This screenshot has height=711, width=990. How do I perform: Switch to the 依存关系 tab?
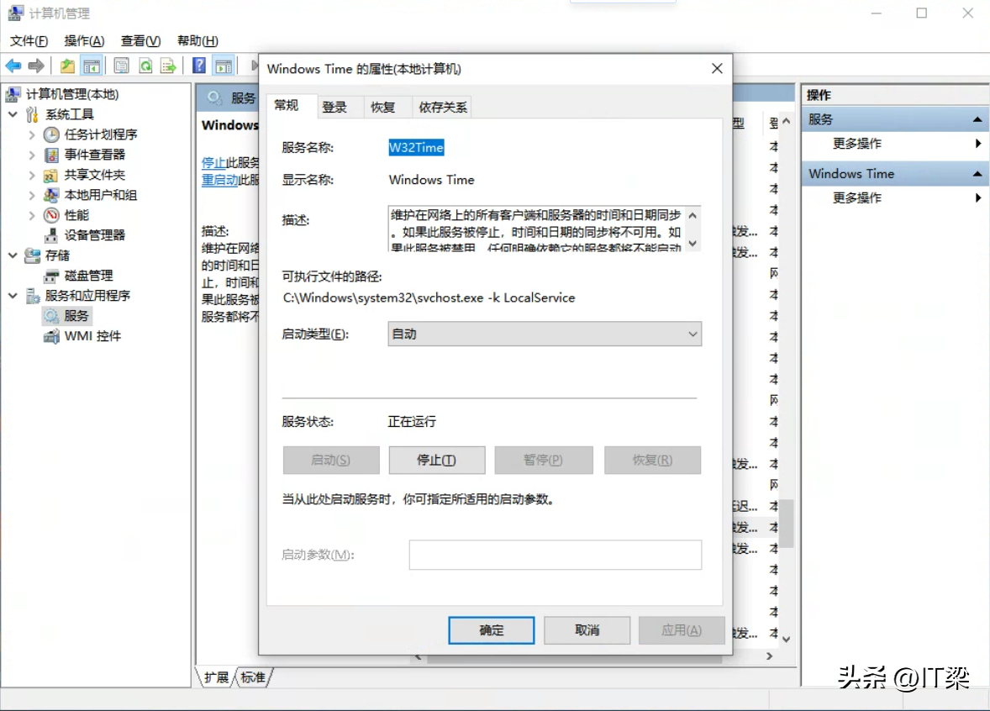coord(443,108)
